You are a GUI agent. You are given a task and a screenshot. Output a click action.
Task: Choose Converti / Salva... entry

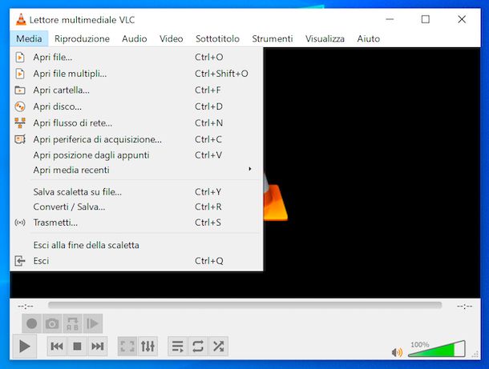[x=136, y=207]
